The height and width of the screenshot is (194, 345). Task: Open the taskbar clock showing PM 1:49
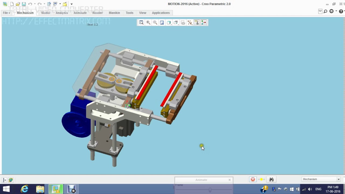pos(333,189)
